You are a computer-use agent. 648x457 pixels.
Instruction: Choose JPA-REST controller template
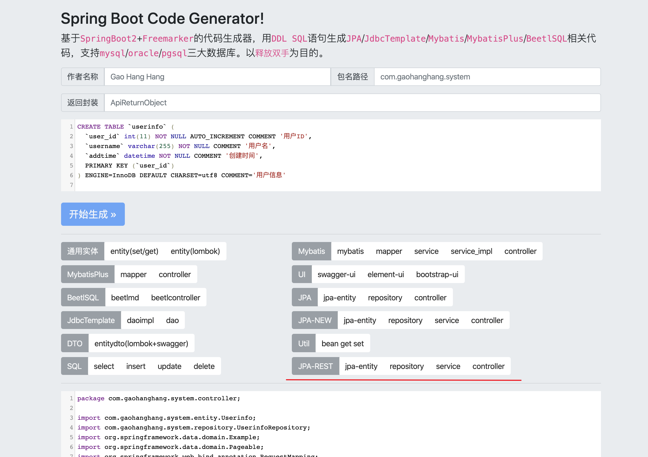pyautogui.click(x=488, y=366)
